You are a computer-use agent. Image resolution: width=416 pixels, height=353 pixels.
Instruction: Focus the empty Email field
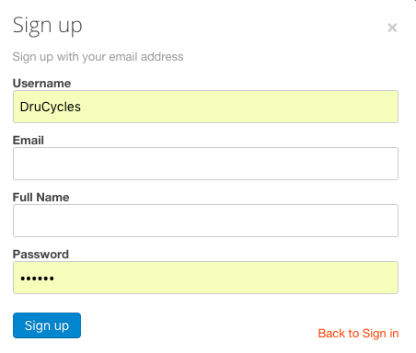205,164
